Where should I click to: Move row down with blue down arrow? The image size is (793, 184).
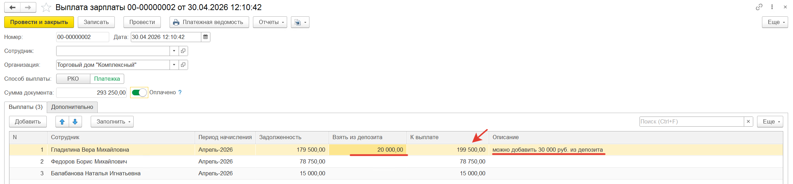[x=75, y=122]
